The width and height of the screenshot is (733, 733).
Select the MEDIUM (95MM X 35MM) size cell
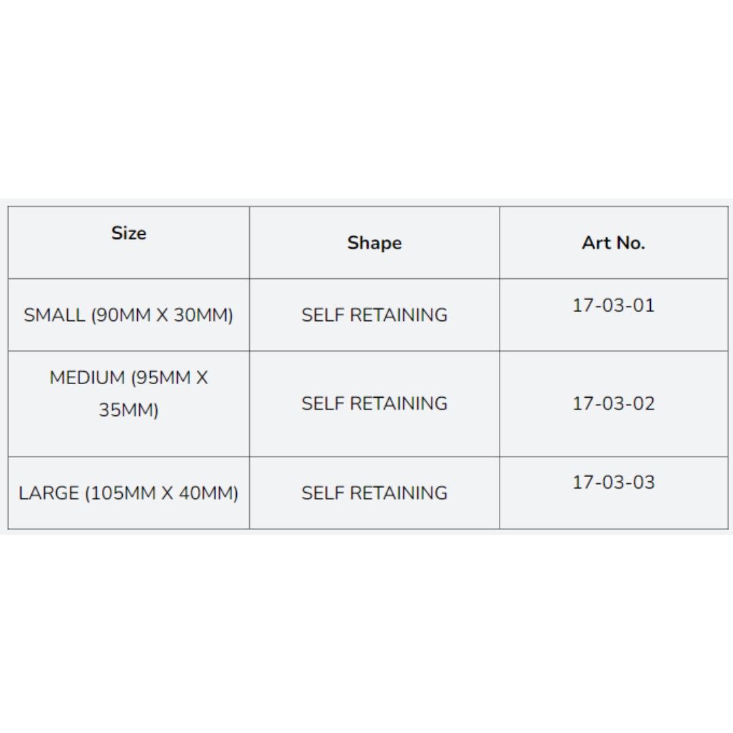point(128,394)
